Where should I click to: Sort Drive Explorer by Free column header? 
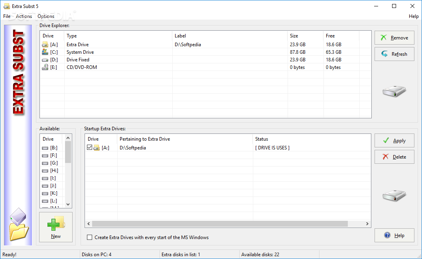[x=341, y=36]
